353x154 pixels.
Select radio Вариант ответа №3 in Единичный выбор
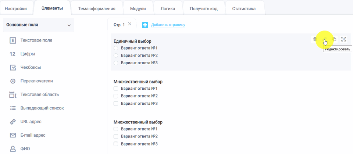(116, 63)
